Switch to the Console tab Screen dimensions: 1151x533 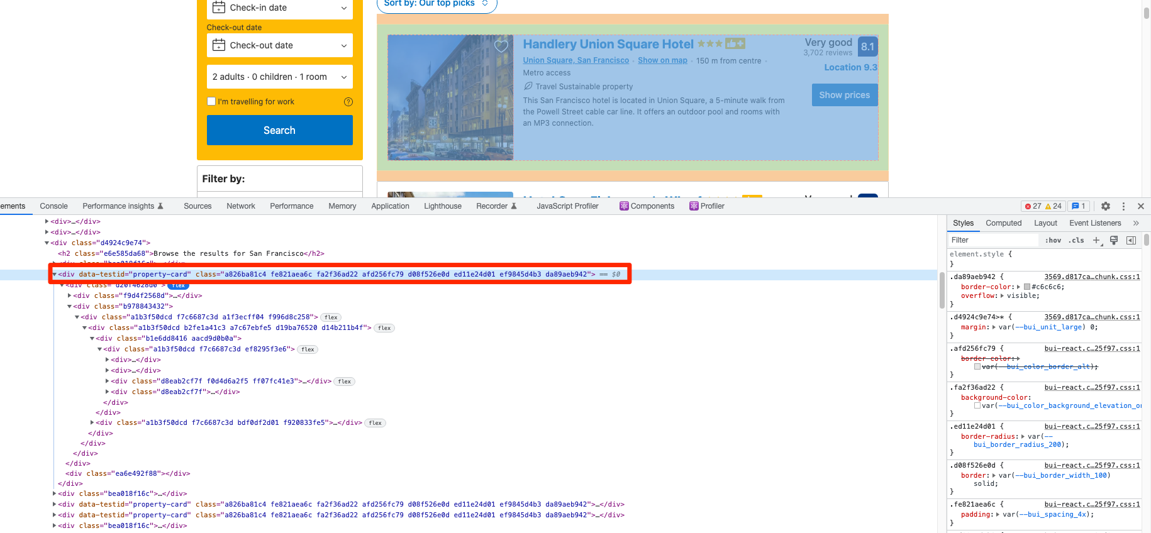[x=53, y=206]
